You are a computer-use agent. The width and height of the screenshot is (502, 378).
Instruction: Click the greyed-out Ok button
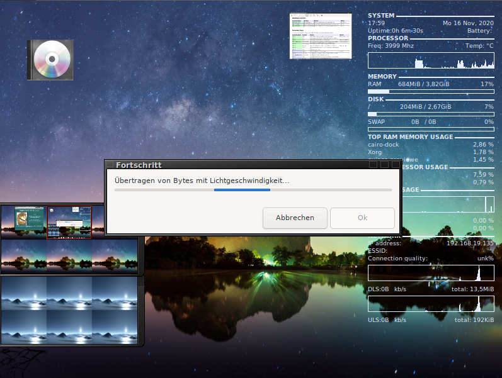362,218
